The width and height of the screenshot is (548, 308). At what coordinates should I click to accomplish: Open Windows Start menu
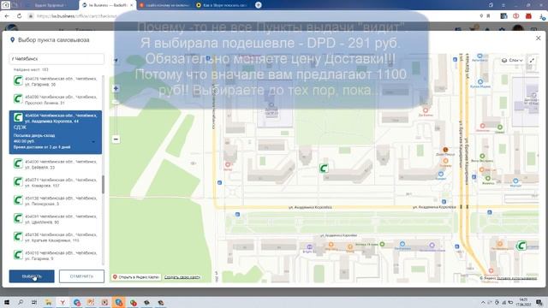tap(6, 302)
